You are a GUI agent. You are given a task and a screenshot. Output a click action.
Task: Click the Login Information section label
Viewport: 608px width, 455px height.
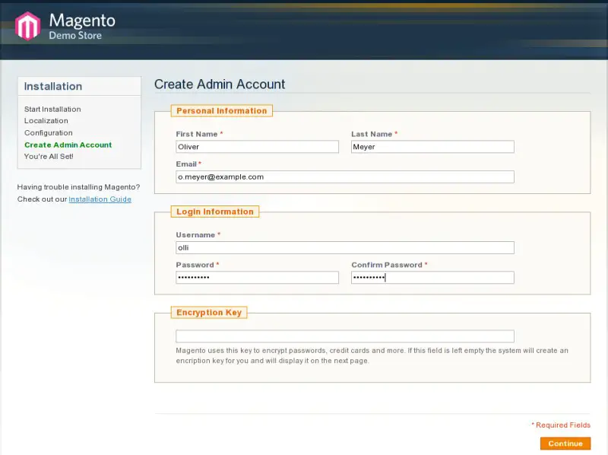(x=215, y=212)
